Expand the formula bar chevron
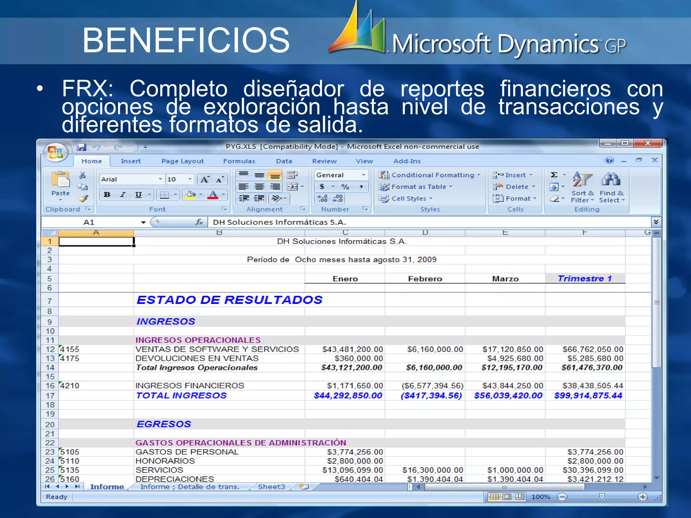This screenshot has width=691, height=518. [656, 222]
